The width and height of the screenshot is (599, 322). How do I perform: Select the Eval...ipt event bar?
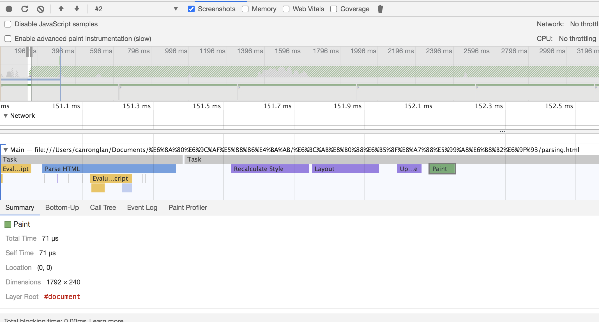pos(16,169)
